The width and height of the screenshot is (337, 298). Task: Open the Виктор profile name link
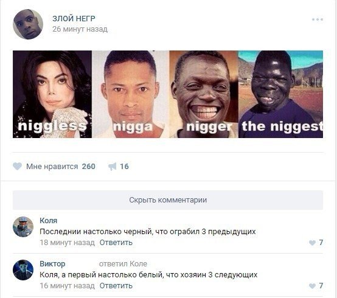click(52, 264)
